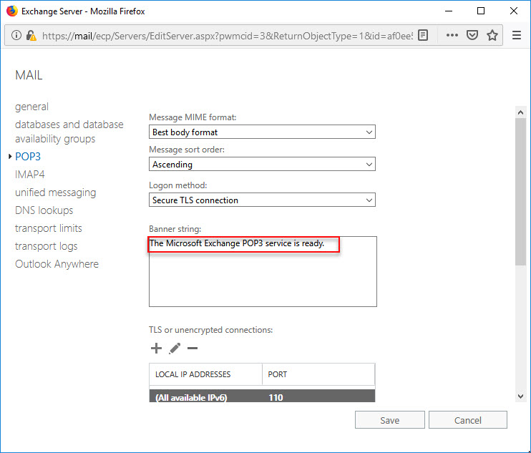Click the remove (minus) connection icon
Screen dimensions: 531x453
193,348
